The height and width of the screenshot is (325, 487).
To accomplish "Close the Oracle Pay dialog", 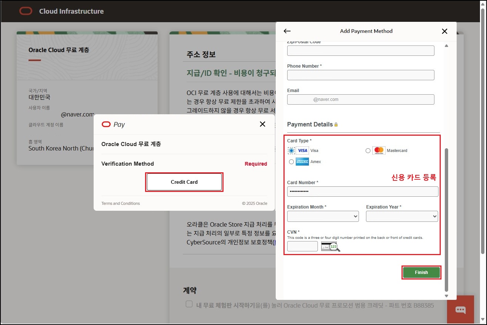I will 262,124.
